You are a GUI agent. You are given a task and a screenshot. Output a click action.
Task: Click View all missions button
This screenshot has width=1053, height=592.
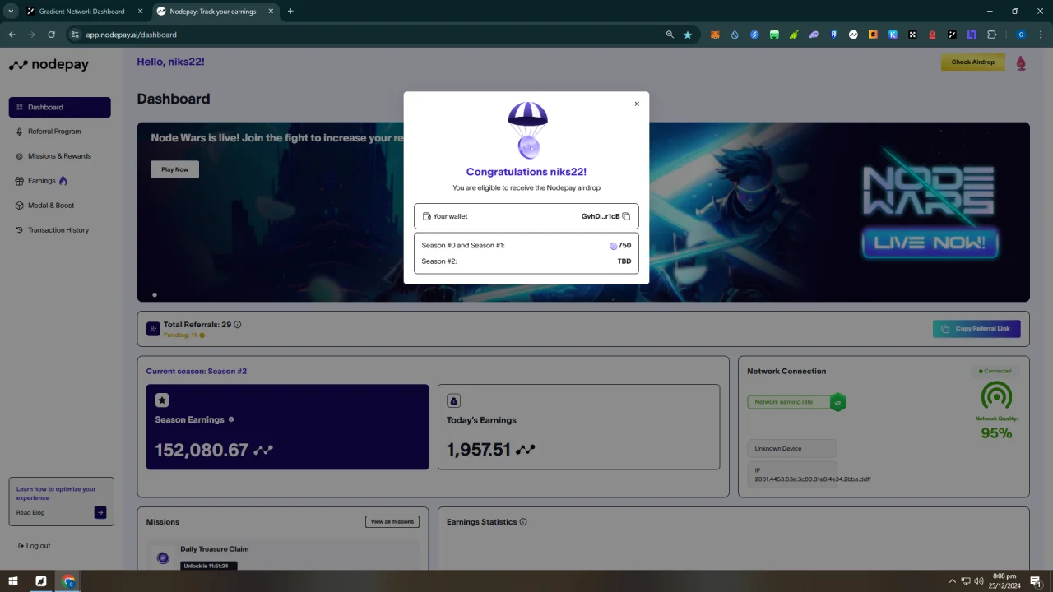coord(392,521)
